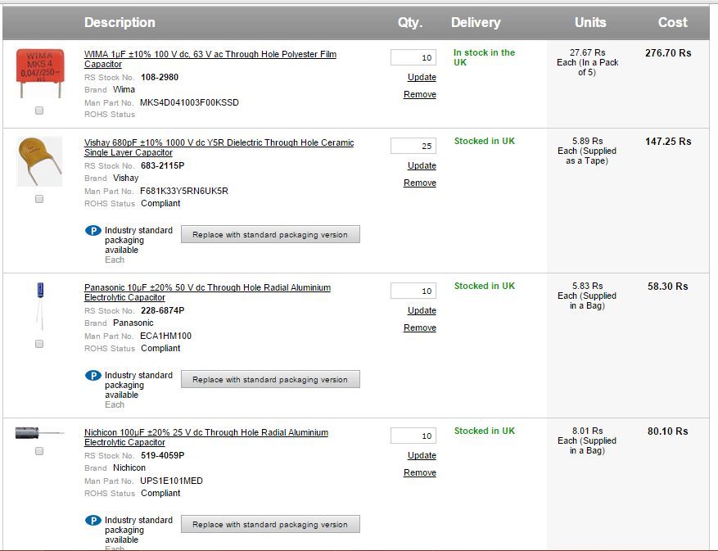
Task: Click the 147.25 Rs cost value
Action: 668,142
